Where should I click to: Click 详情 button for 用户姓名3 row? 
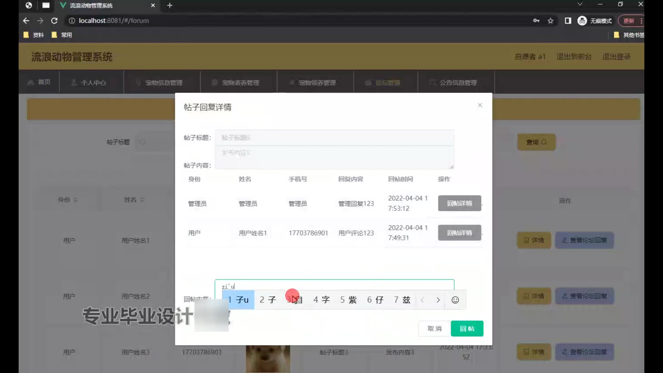534,352
